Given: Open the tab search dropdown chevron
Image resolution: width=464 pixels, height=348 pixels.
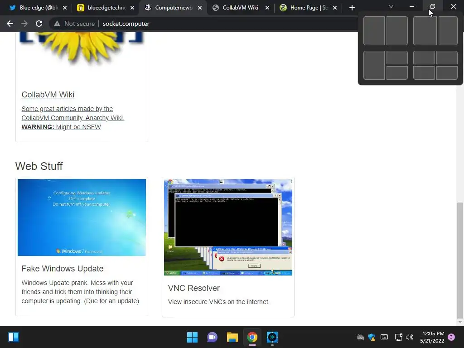Looking at the screenshot, I should pyautogui.click(x=391, y=6).
